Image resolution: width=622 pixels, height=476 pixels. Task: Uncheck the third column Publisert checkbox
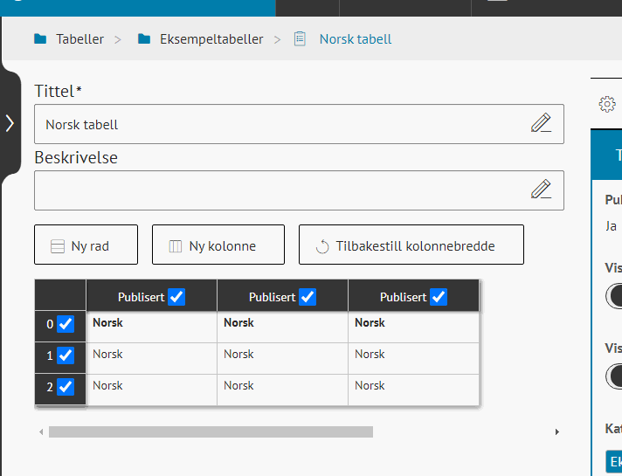point(439,297)
